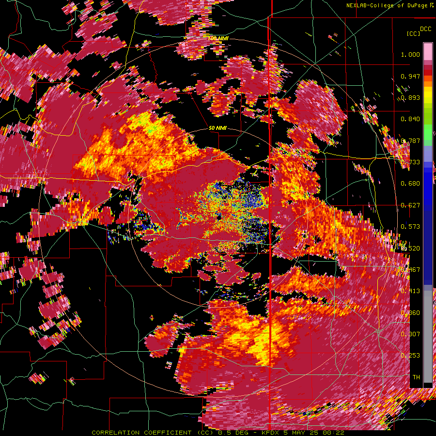Click the bright green segment of the color bar
Viewport: 436px width, 436px height.
pyautogui.click(x=428, y=133)
